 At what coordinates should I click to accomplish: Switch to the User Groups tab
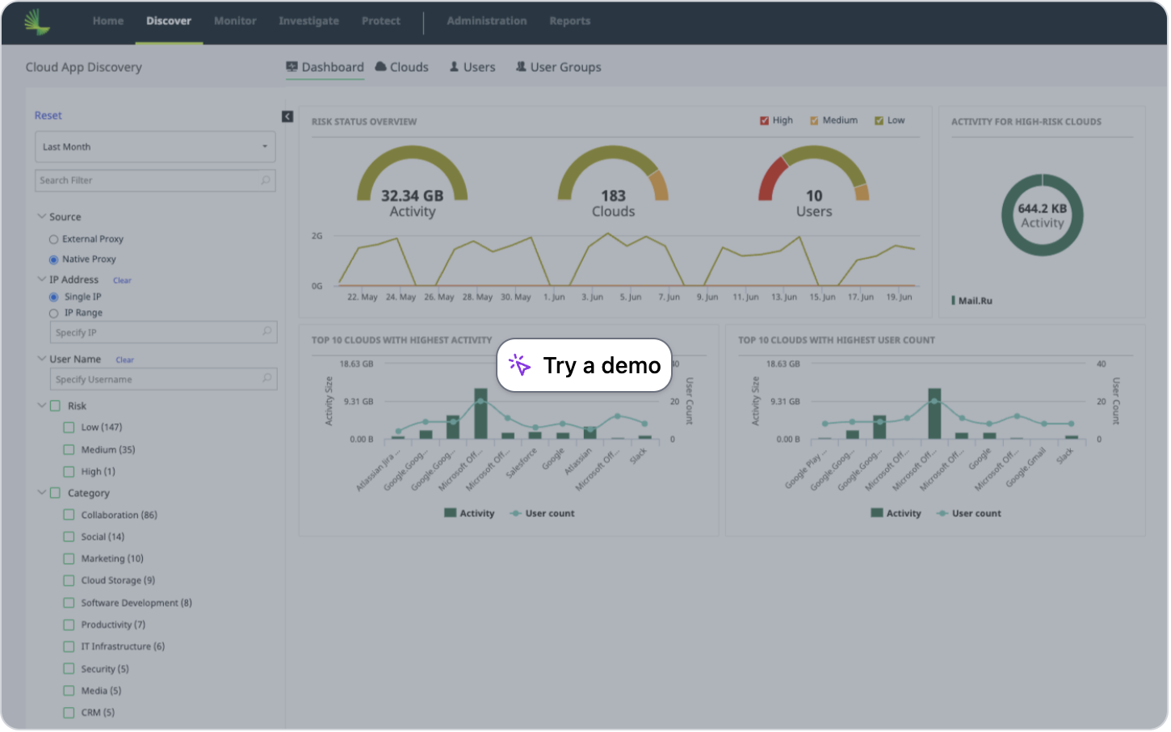pos(565,67)
